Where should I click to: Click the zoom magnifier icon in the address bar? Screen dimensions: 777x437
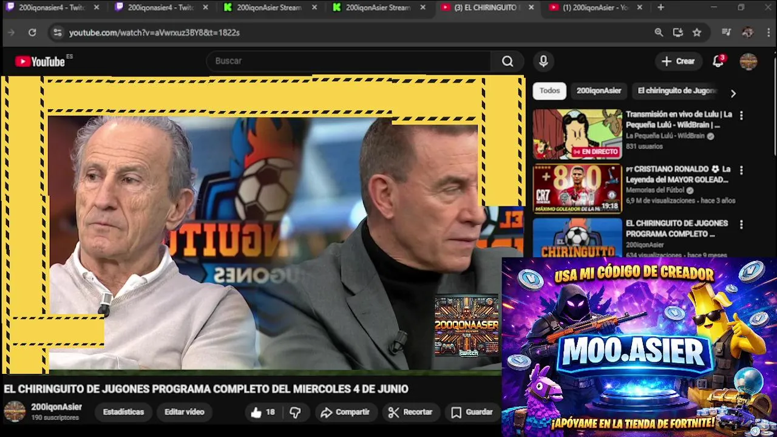pyautogui.click(x=659, y=32)
